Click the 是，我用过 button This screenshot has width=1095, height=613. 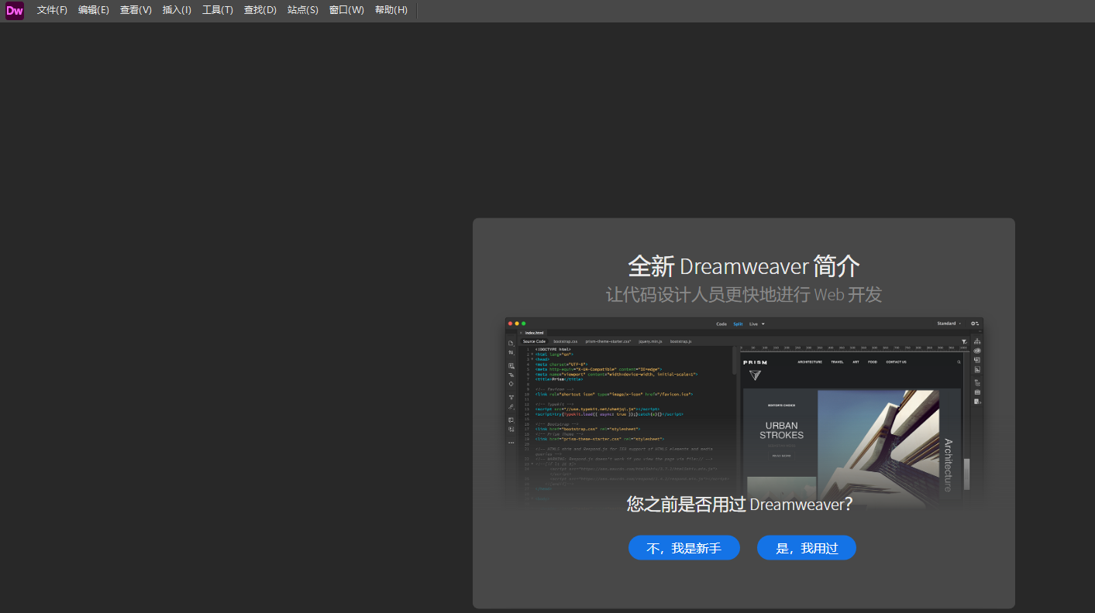[x=807, y=547]
